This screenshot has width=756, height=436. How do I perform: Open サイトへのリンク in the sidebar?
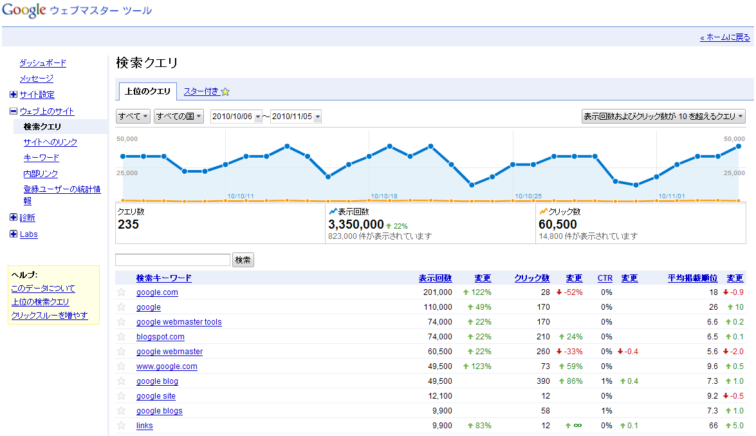[x=50, y=142]
